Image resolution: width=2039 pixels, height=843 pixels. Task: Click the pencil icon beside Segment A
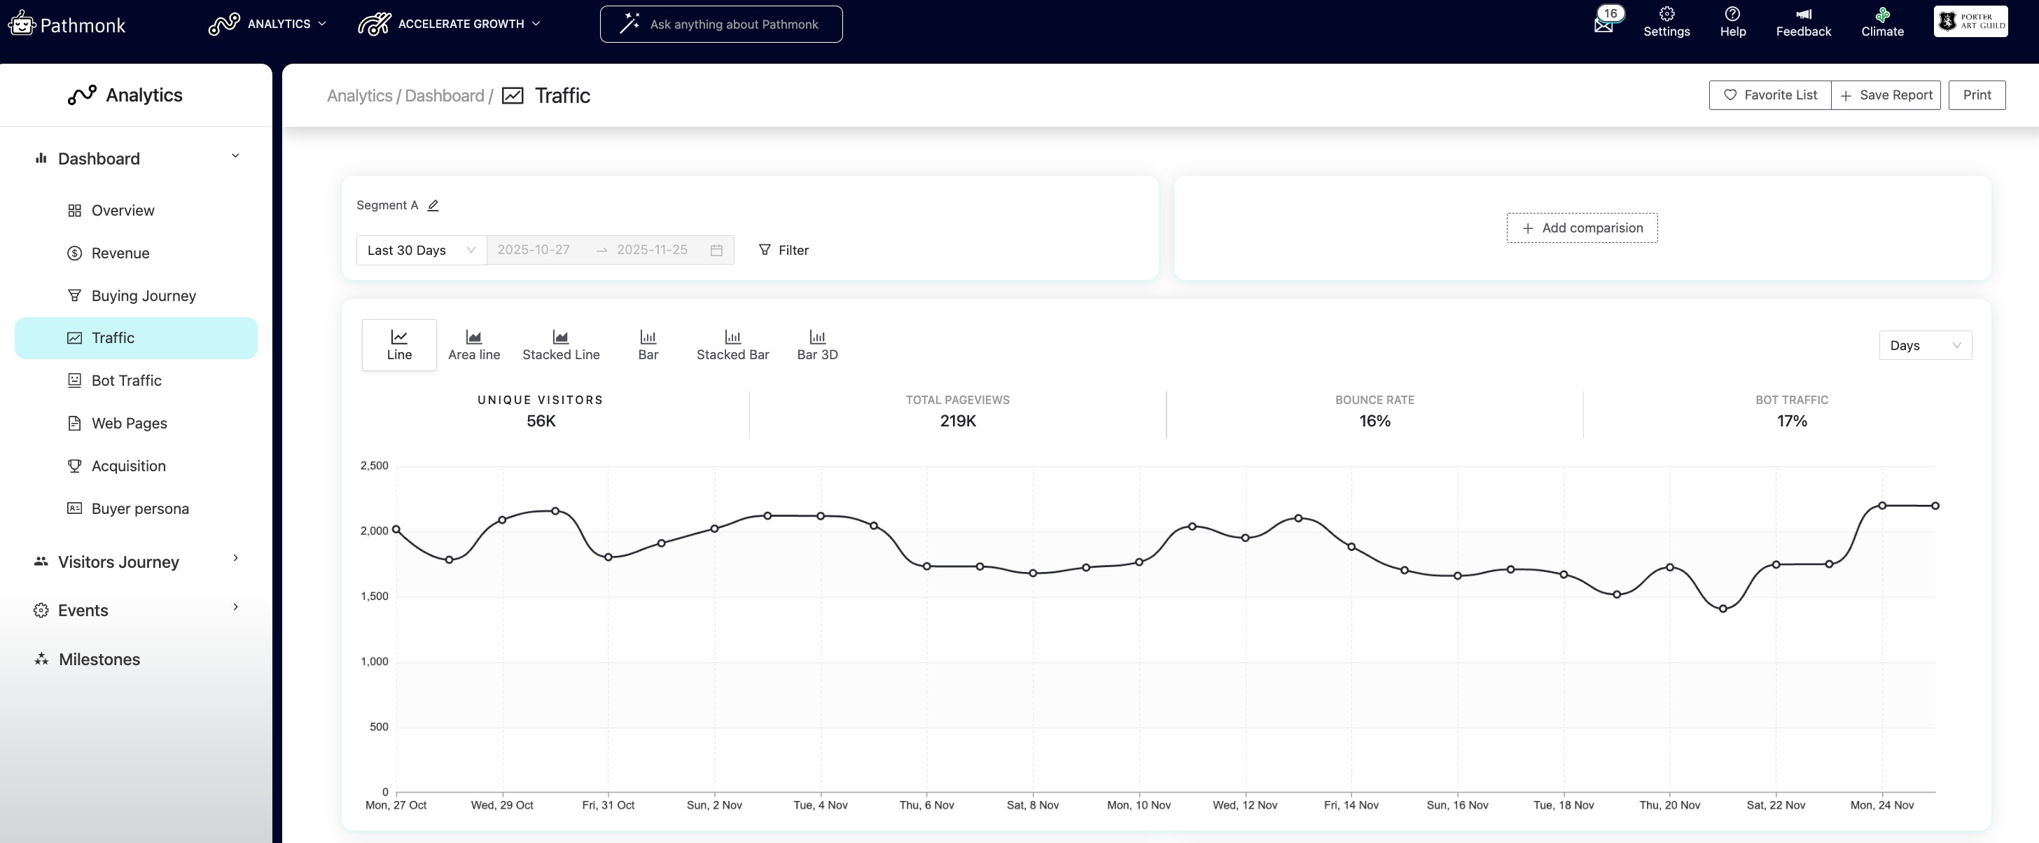click(x=433, y=206)
